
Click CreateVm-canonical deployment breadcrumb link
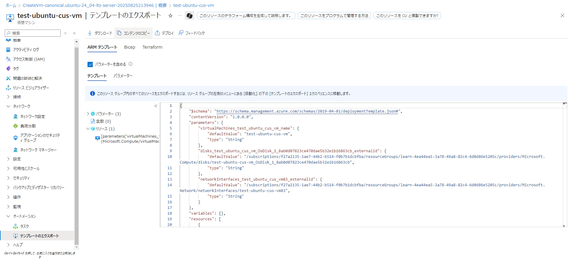pos(95,5)
